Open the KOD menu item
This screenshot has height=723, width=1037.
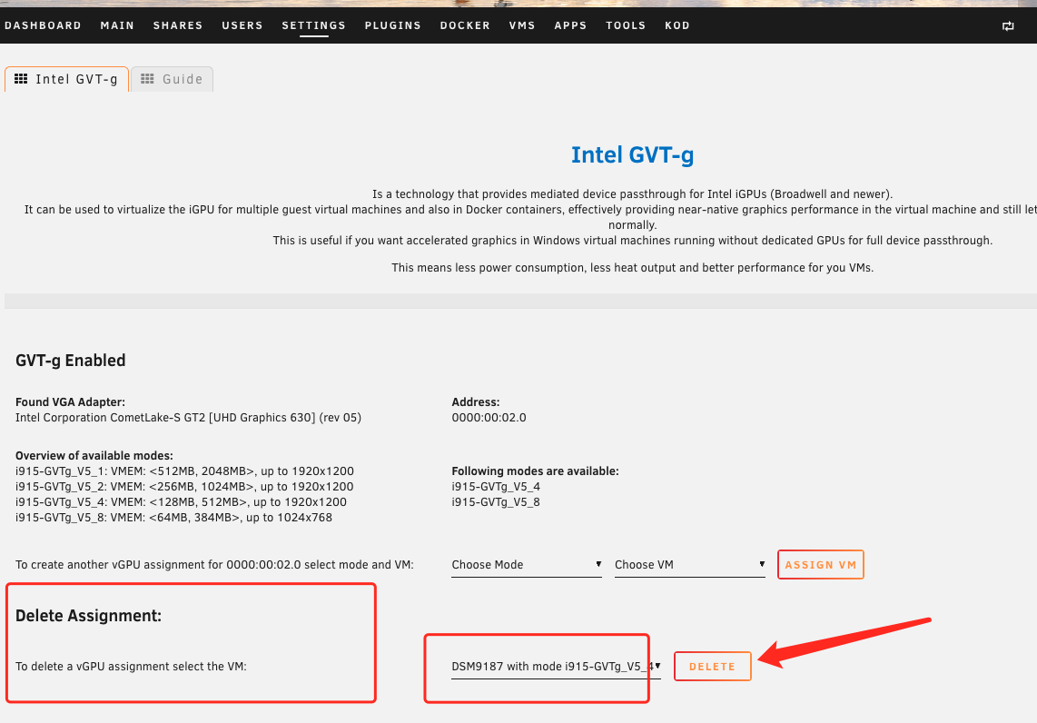pyautogui.click(x=677, y=25)
